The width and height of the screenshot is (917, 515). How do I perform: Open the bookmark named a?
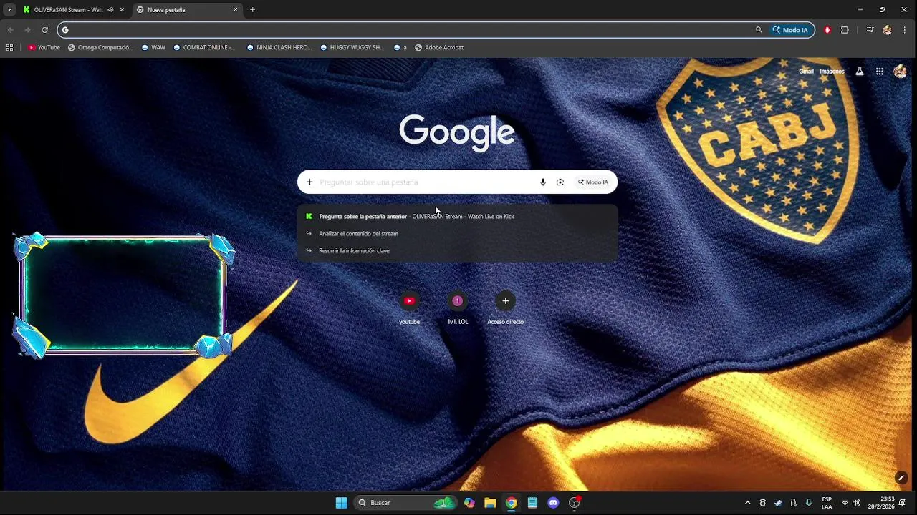point(400,48)
